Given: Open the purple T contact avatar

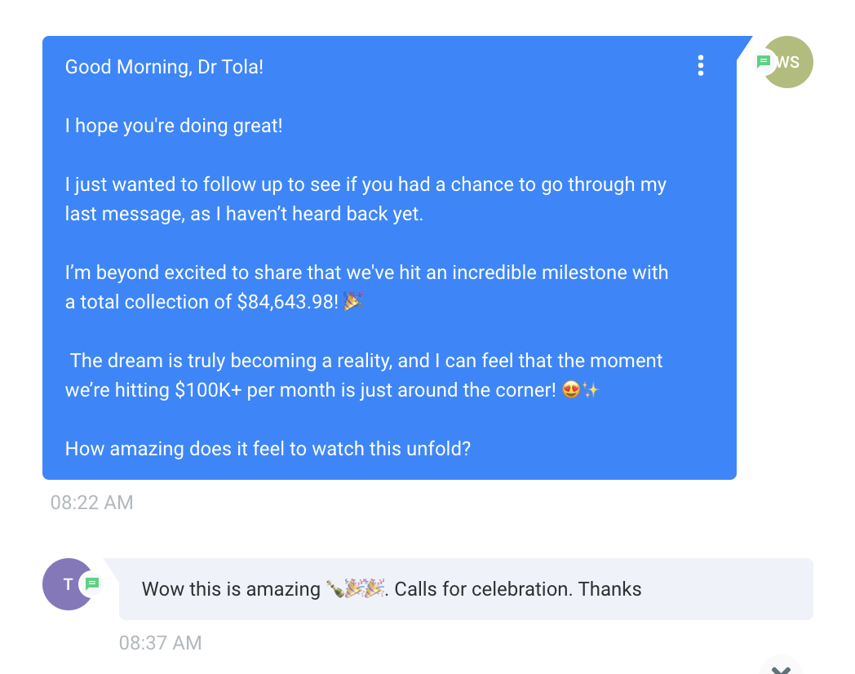Looking at the screenshot, I should tap(67, 584).
